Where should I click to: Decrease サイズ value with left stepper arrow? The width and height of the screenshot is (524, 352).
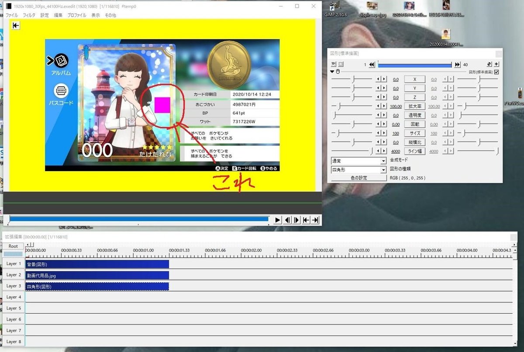tap(379, 133)
